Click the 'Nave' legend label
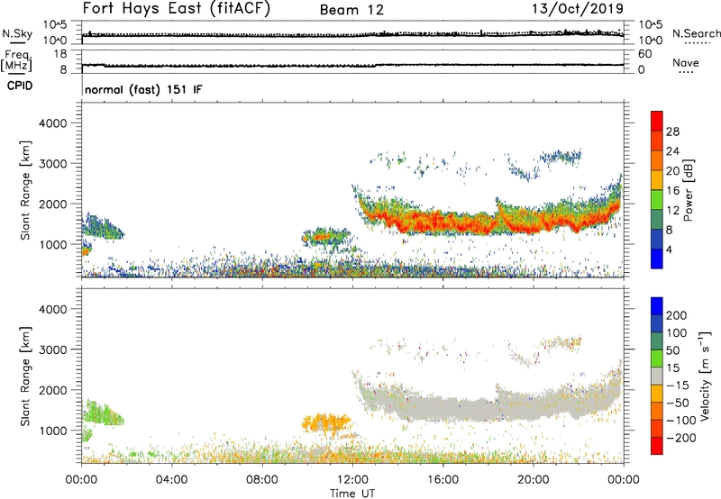The width and height of the screenshot is (721, 499). tap(686, 63)
